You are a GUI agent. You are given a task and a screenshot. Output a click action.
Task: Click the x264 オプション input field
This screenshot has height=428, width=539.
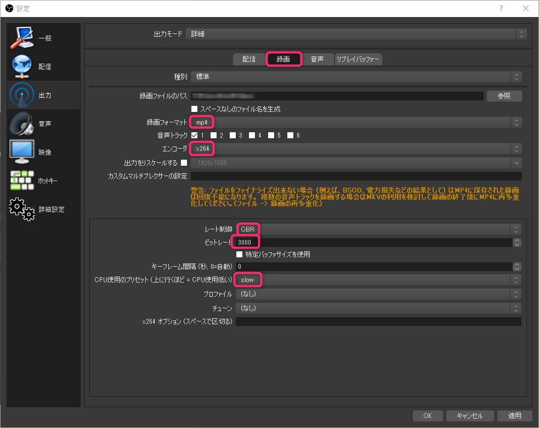pyautogui.click(x=378, y=322)
